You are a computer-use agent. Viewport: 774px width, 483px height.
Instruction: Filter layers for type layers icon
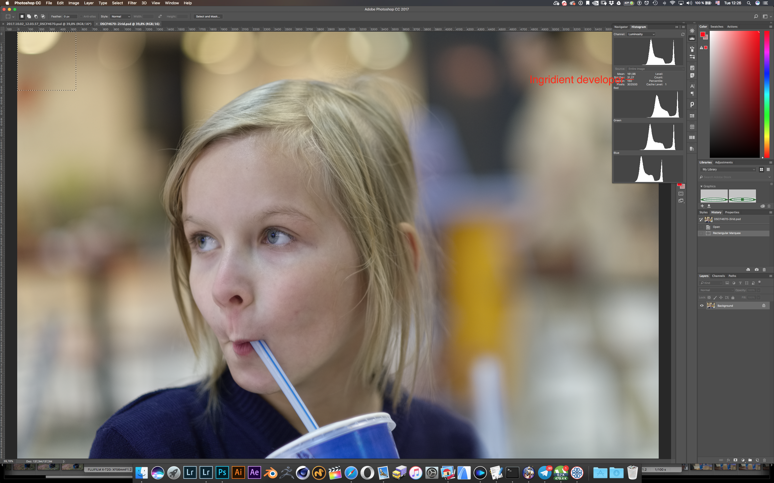(740, 283)
